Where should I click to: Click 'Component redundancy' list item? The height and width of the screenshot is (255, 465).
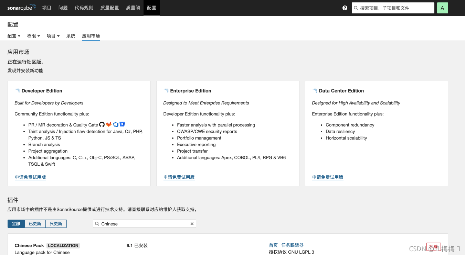tap(350, 125)
